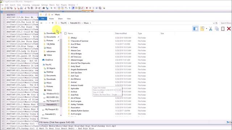Select RECOVERY (D:) drive in navigation pane

(x=53, y=97)
